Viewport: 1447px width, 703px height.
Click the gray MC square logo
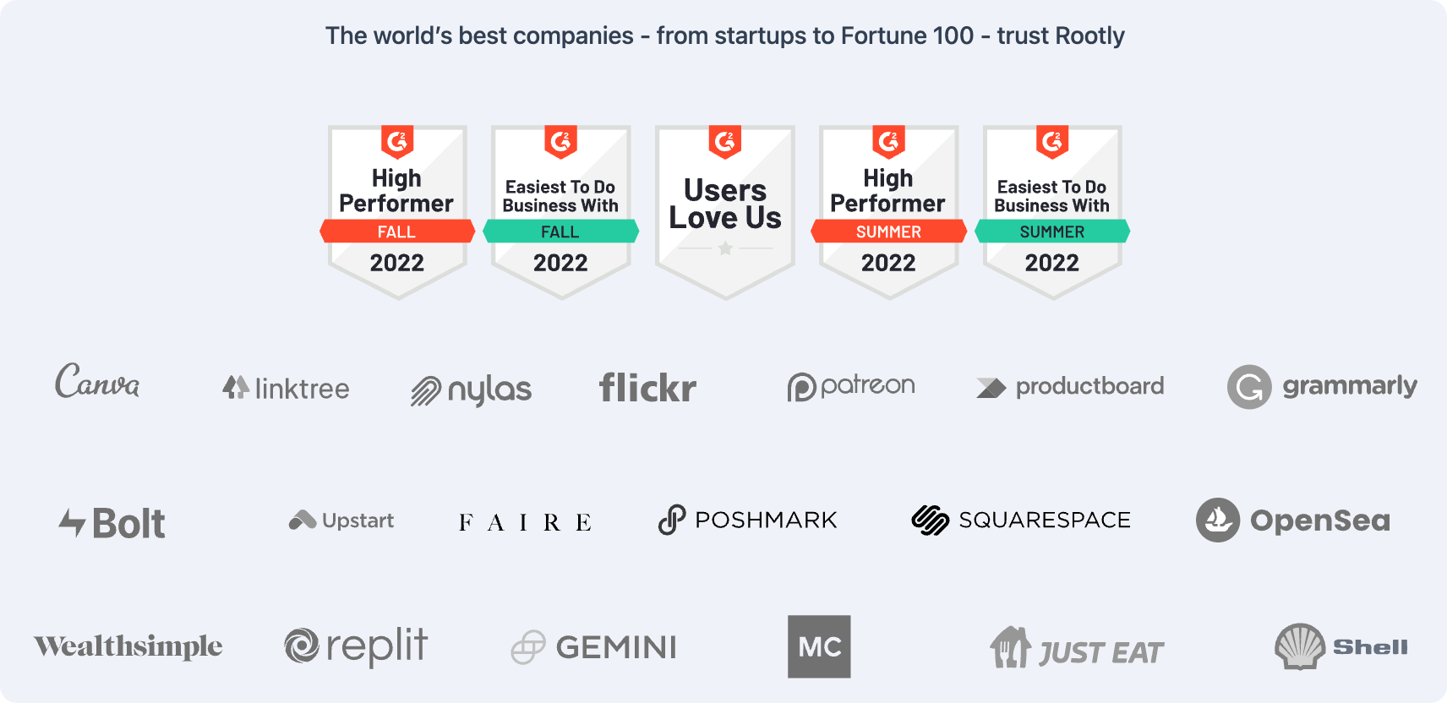819,646
